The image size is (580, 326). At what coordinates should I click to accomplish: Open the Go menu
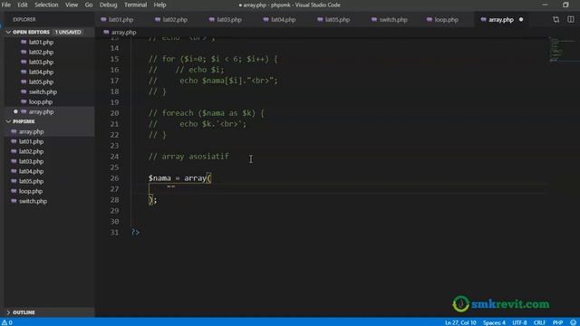[89, 5]
